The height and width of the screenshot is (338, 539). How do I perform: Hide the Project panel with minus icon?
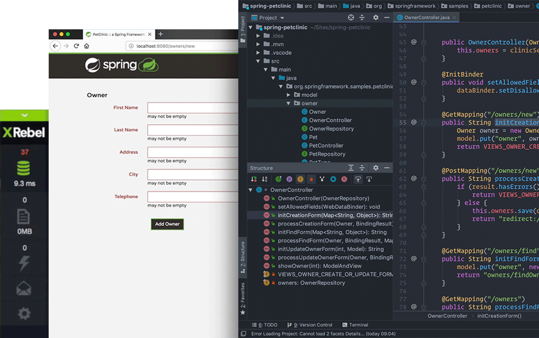click(387, 18)
